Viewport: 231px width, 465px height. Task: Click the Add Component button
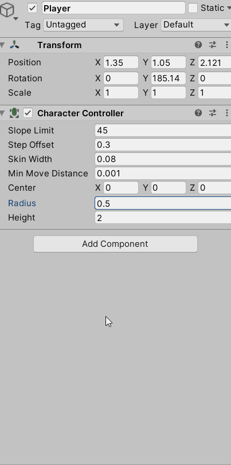pyautogui.click(x=115, y=244)
